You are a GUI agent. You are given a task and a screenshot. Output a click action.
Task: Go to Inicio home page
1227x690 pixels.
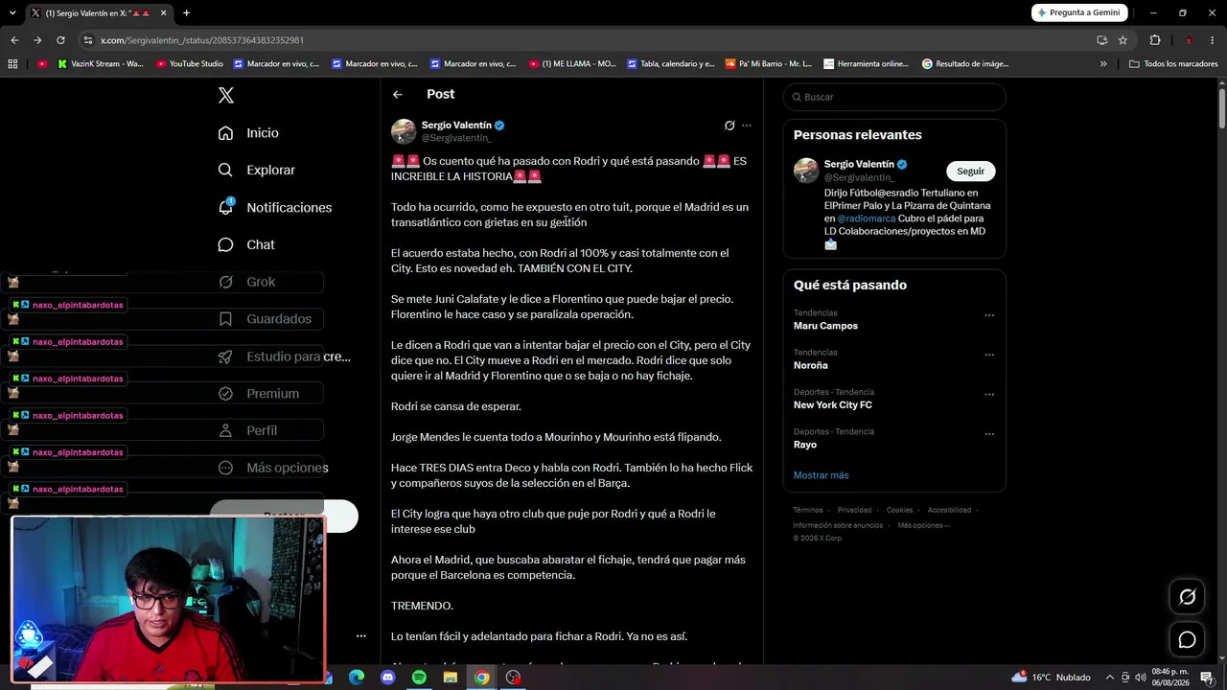coord(248,133)
